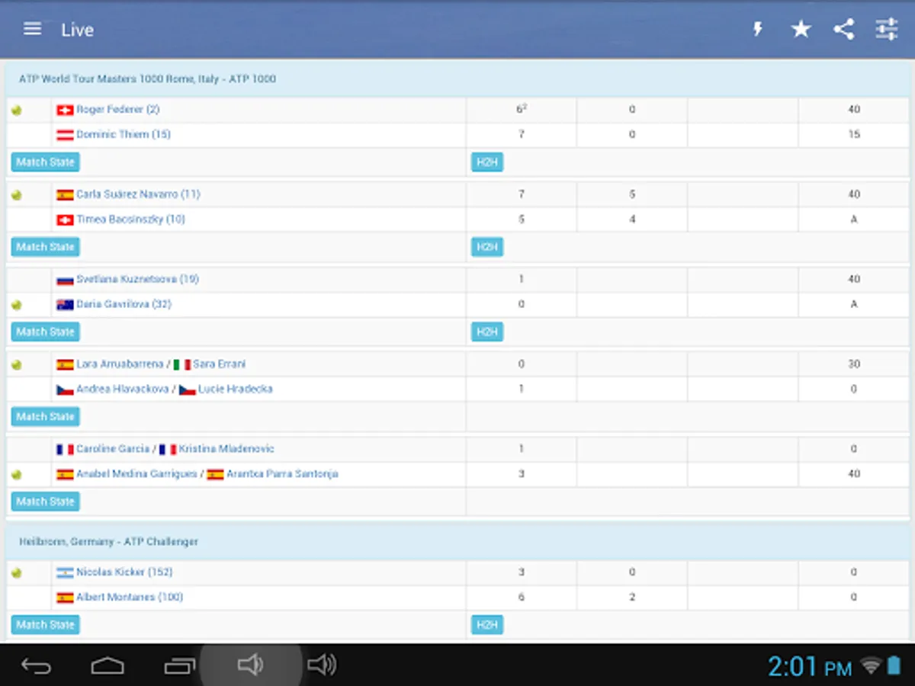Tap serving ball icon beside Daria Gavrilova

click(x=17, y=305)
